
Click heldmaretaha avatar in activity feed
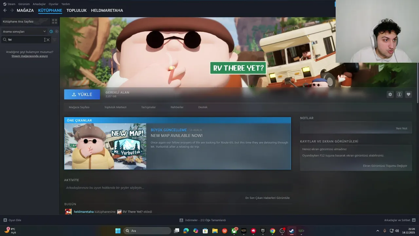68,212
